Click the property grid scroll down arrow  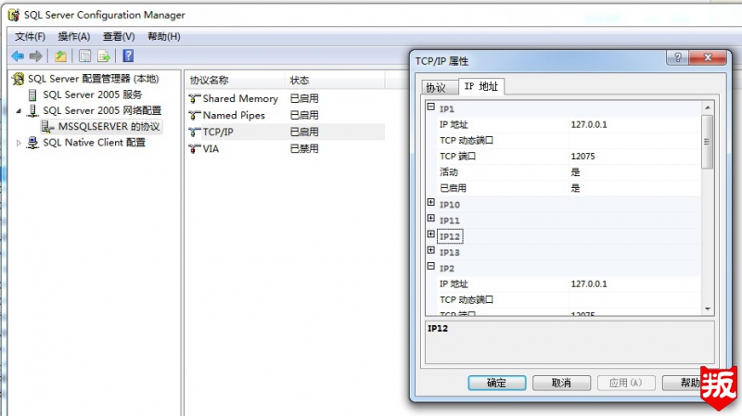(x=707, y=309)
